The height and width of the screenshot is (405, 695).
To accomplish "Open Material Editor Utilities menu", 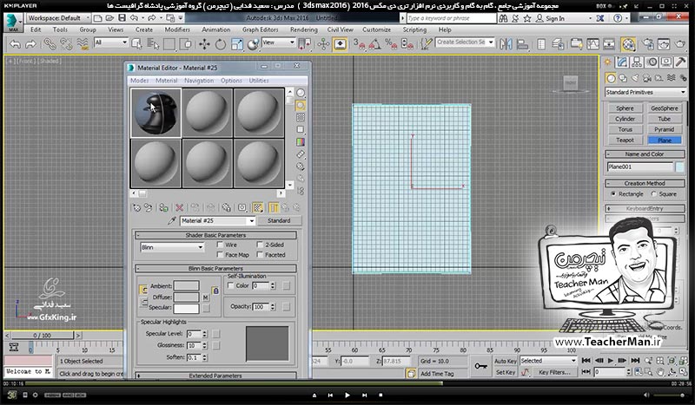I will tap(259, 81).
